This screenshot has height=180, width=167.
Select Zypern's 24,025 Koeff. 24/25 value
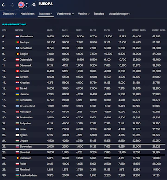pyautogui.click(x=136, y=135)
